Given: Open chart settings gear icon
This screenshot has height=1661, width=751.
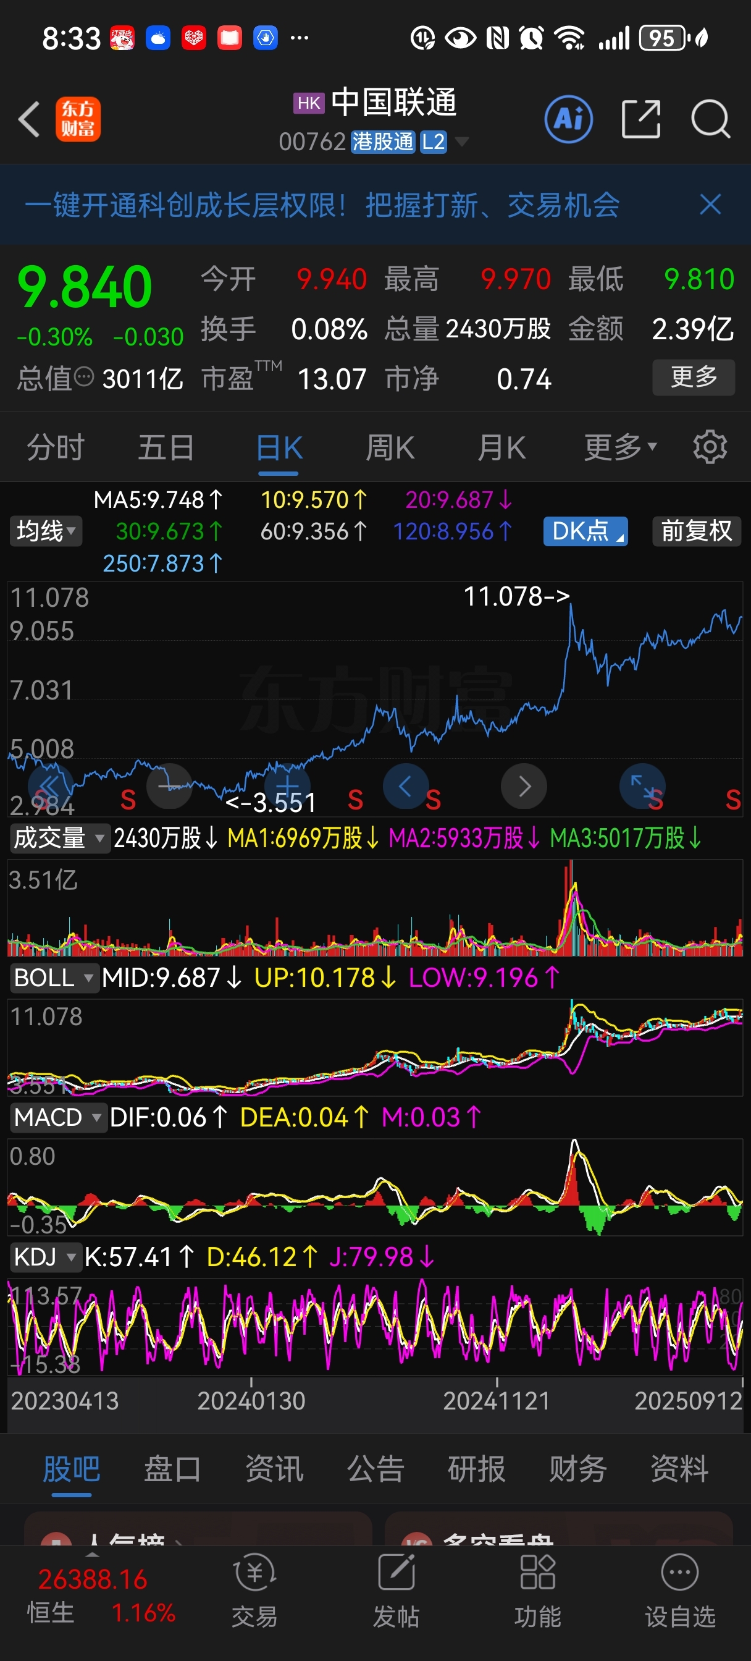Looking at the screenshot, I should click(710, 447).
